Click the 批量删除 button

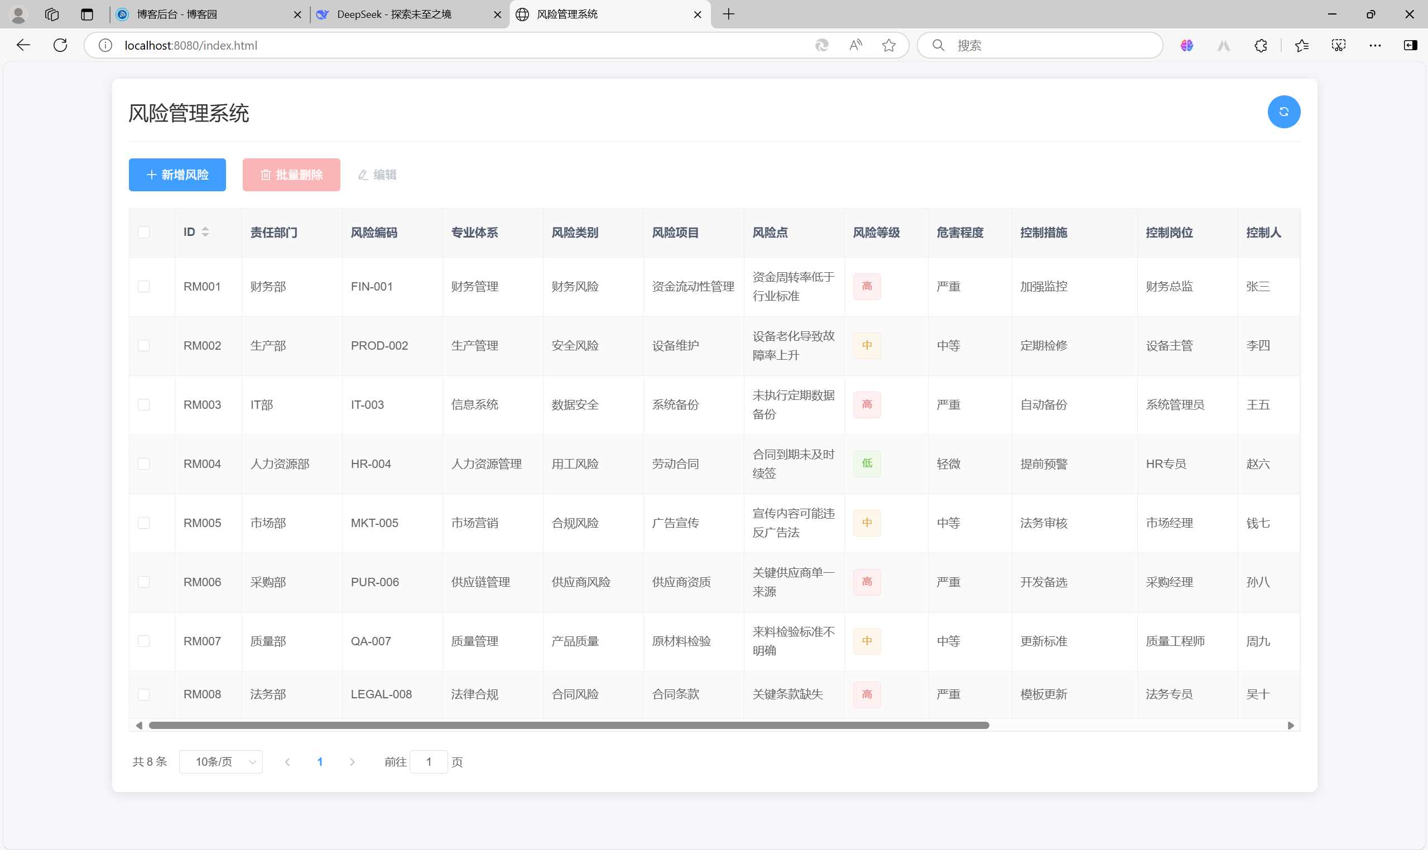click(x=291, y=175)
